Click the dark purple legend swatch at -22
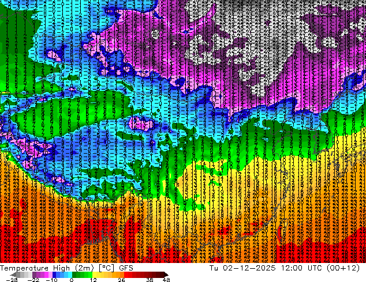The image size is (366, 282). click(x=34, y=275)
